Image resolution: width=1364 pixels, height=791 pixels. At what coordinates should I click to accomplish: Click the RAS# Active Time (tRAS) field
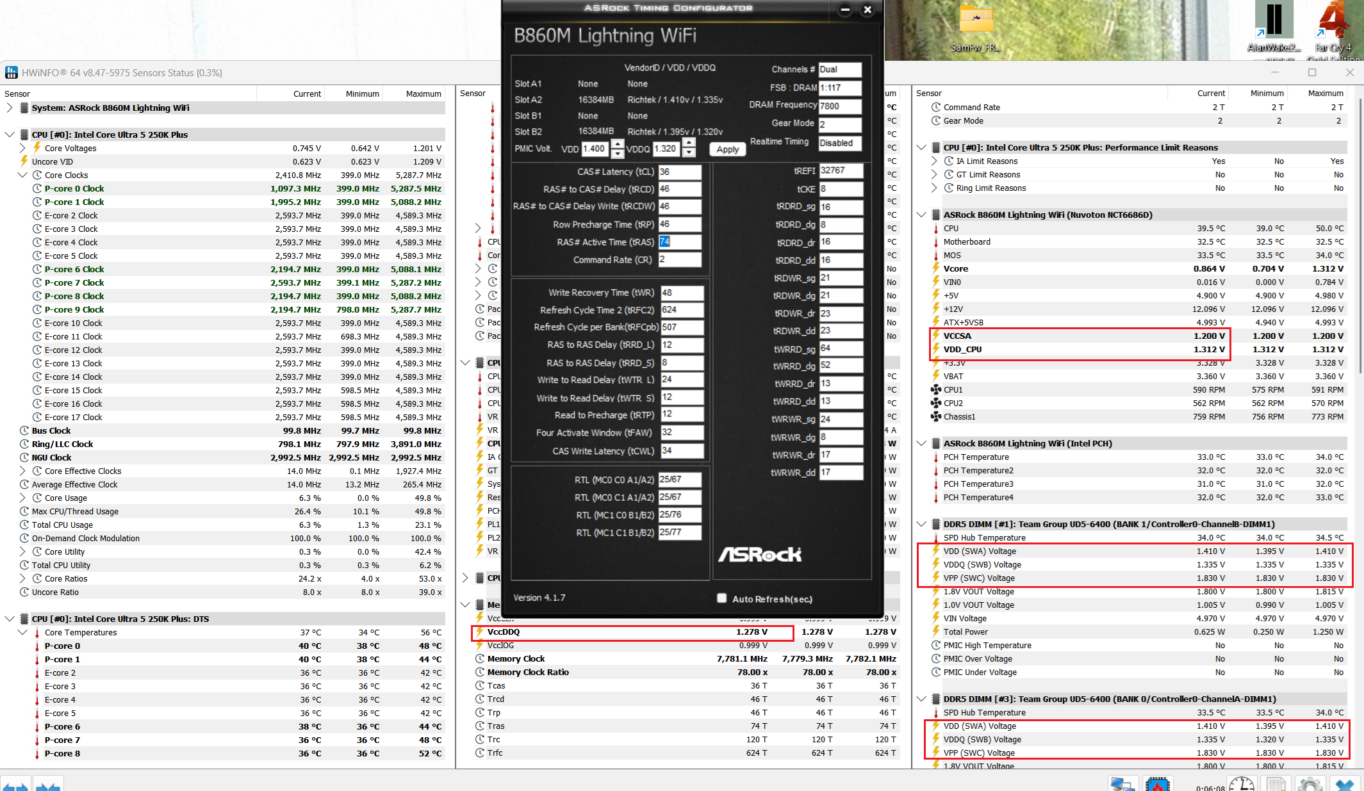680,241
